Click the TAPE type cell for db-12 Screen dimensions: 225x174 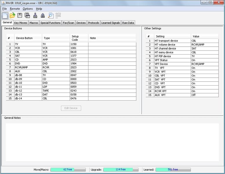pyautogui.click(x=56, y=91)
